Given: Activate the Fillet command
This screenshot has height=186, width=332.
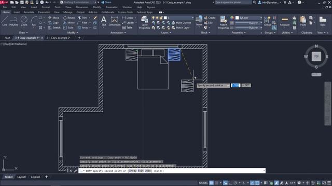Looking at the screenshot, I should pos(82,23).
